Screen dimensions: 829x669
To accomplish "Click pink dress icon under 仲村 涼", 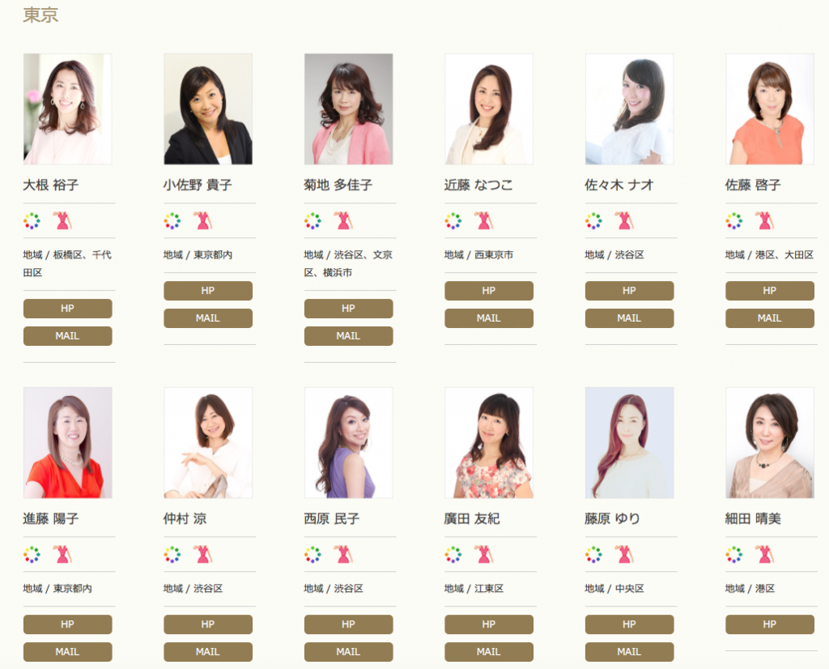I will point(202,554).
